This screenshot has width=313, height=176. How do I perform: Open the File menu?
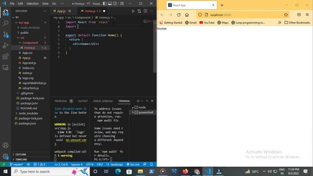[12, 3]
